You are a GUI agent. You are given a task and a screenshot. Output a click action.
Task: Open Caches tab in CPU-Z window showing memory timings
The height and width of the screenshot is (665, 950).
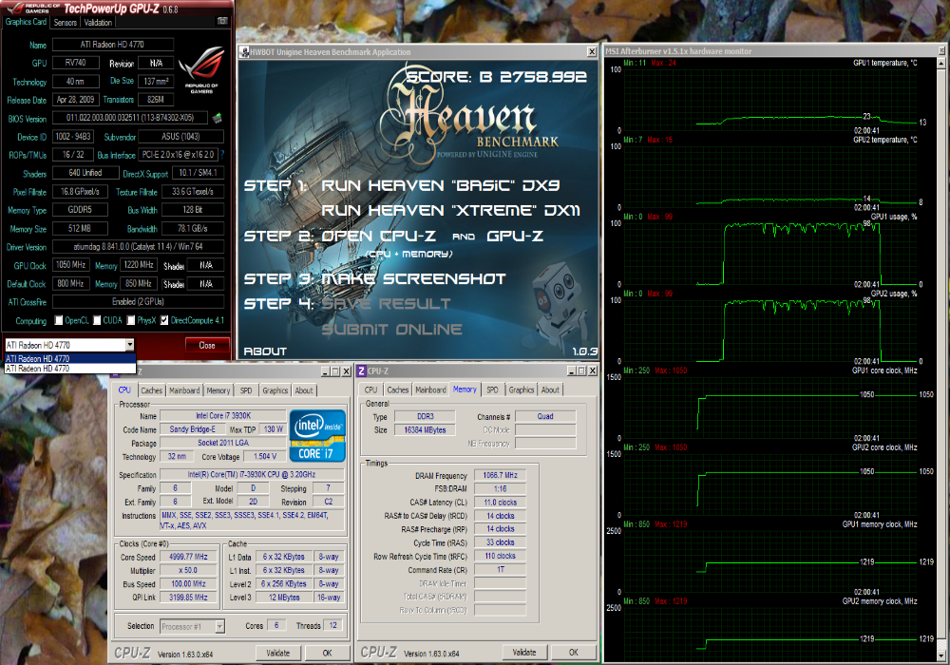(398, 390)
